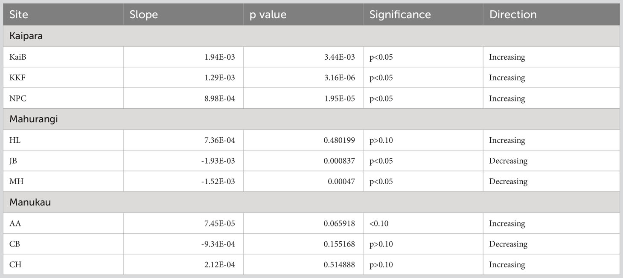
Task: Click the Significance column header
Action: click(423, 14)
